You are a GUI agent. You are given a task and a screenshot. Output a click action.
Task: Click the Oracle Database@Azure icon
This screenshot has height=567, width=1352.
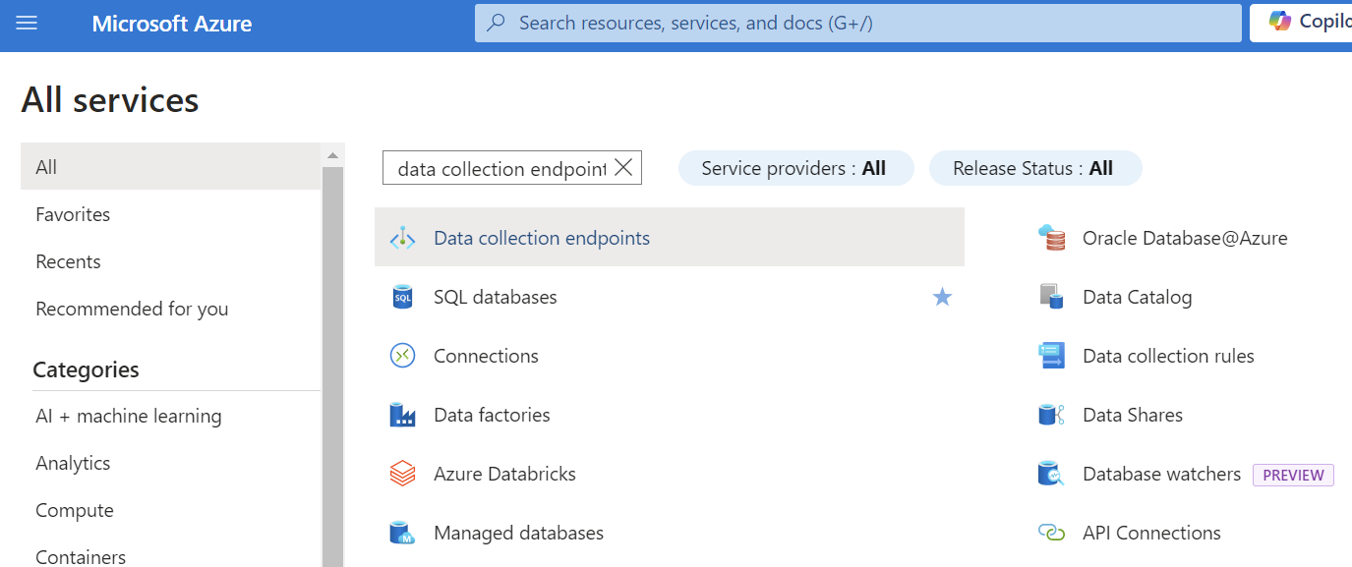(1051, 238)
